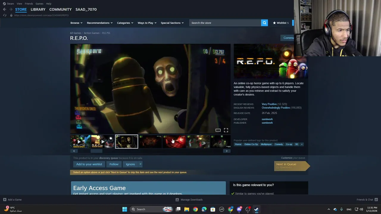Click the store search magnifier button
The image size is (381, 214).
click(264, 23)
